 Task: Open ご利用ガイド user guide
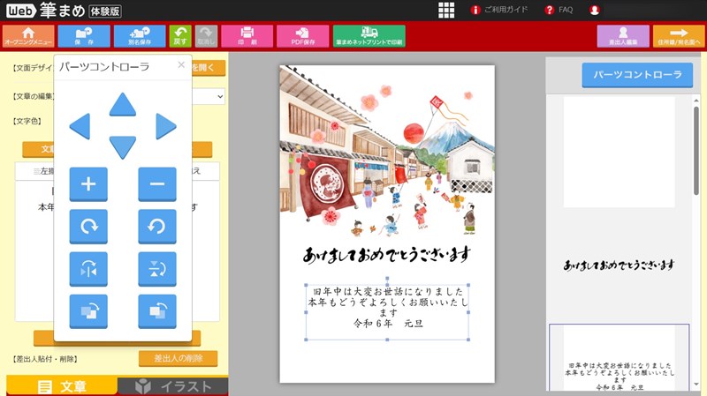click(499, 10)
